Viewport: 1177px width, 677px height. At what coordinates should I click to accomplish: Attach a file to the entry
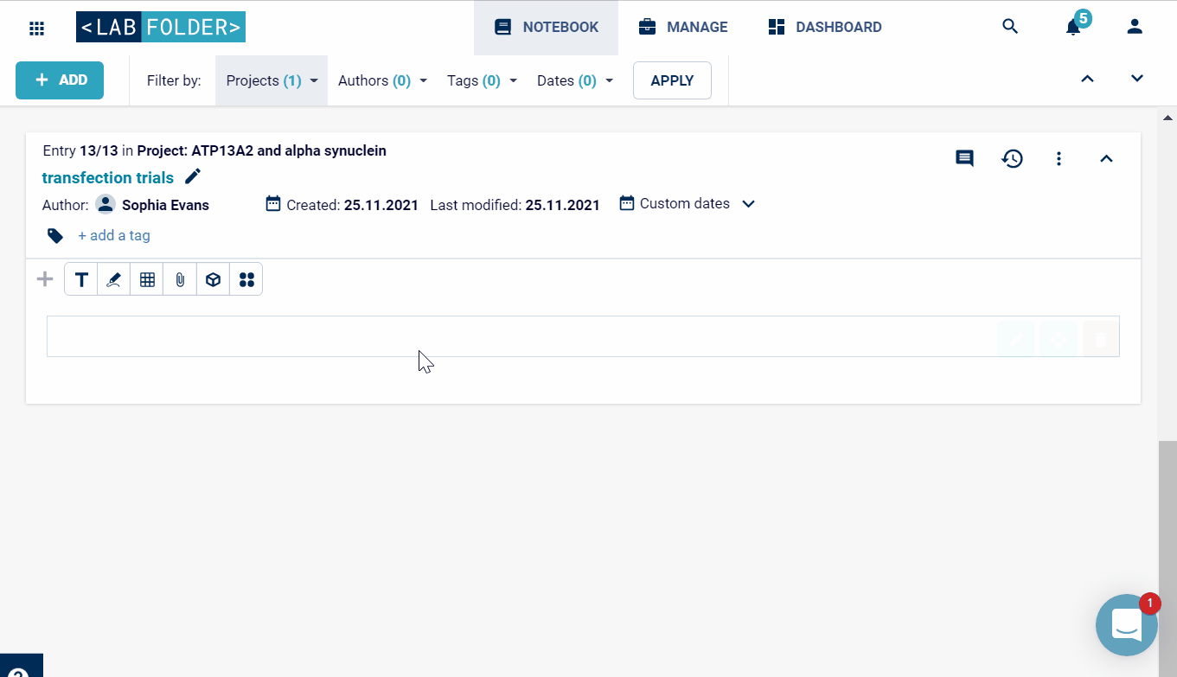point(180,279)
